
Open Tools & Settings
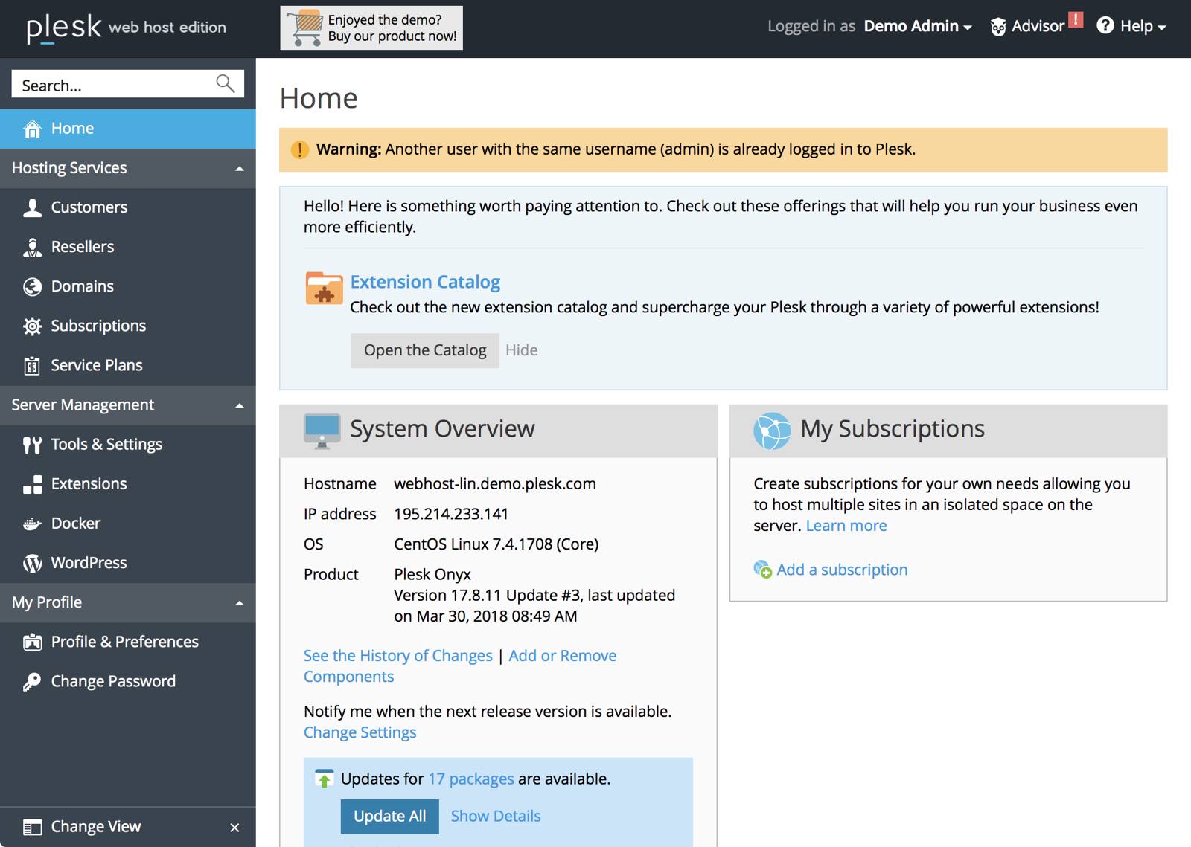click(x=106, y=445)
